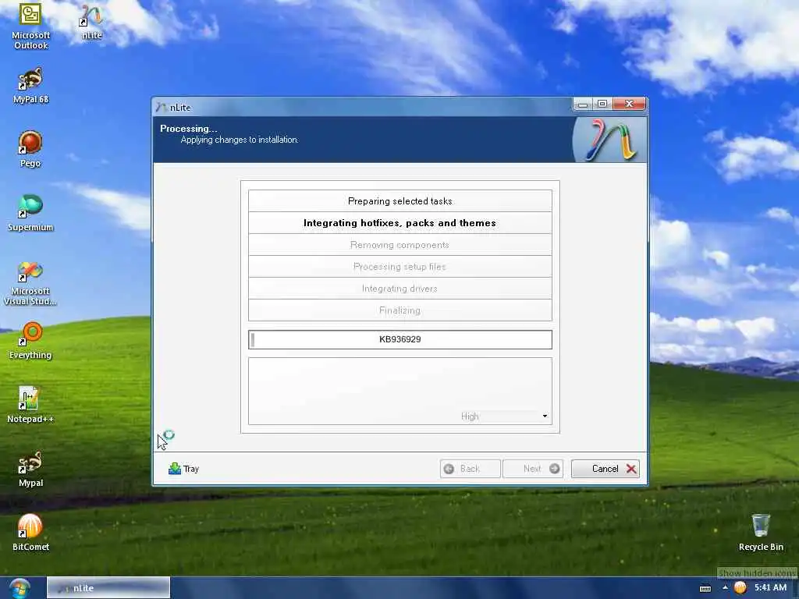799x599 pixels.
Task: Click the nLite logo in header
Action: click(x=609, y=140)
